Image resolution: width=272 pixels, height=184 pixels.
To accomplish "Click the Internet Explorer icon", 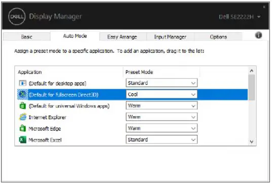I will [x=22, y=117].
